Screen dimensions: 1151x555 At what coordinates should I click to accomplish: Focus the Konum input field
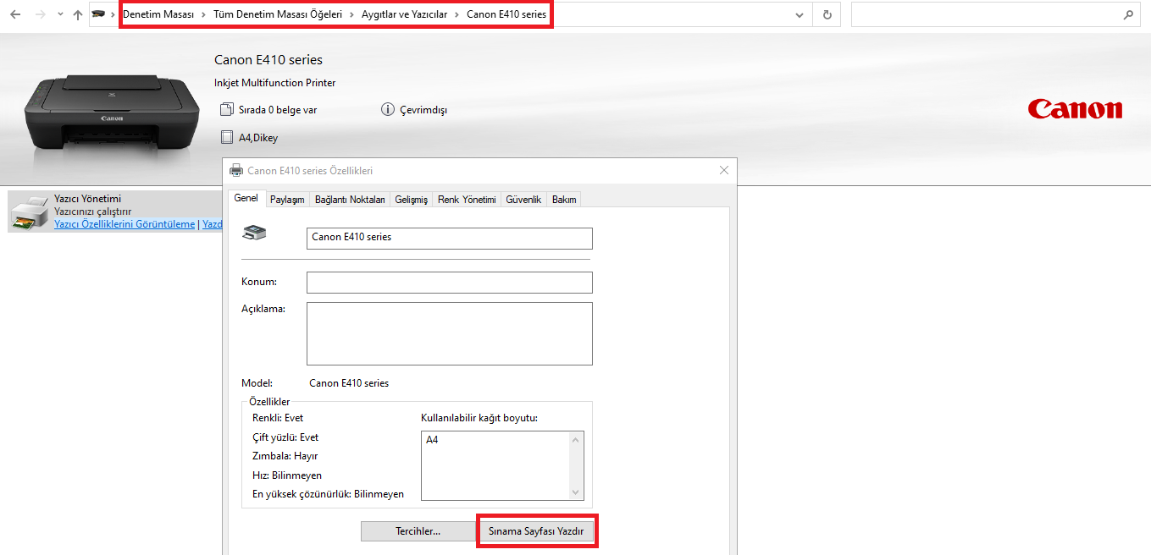coord(450,282)
